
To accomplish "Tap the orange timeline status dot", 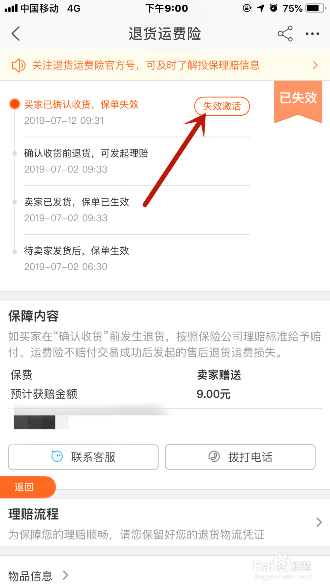I will click(x=15, y=104).
